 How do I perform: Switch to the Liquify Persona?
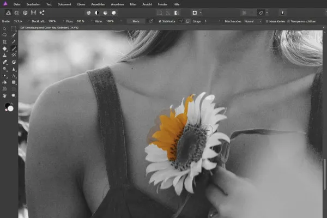17,13
